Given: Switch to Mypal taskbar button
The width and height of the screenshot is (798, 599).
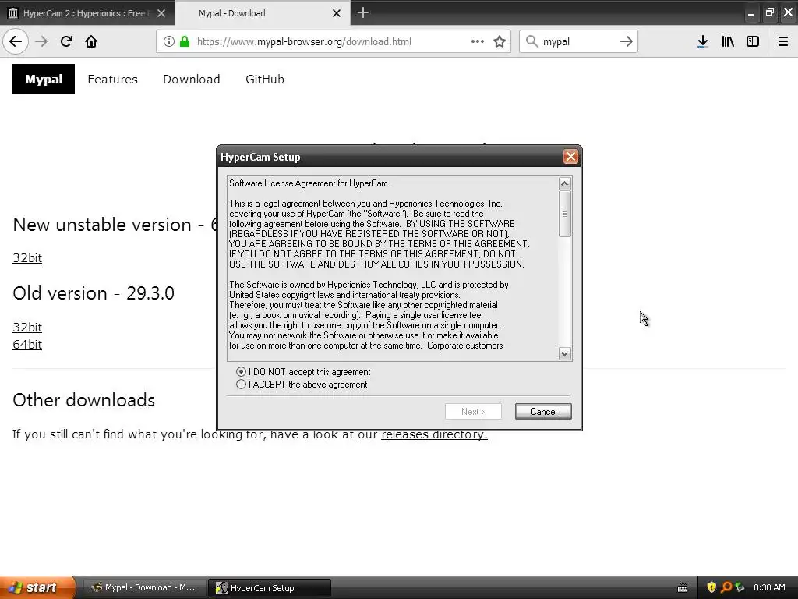Looking at the screenshot, I should coord(144,588).
